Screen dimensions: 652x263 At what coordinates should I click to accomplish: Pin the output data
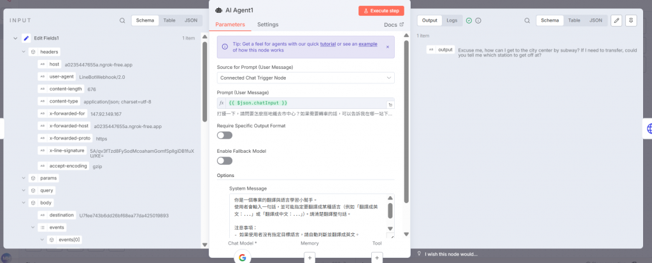point(631,20)
